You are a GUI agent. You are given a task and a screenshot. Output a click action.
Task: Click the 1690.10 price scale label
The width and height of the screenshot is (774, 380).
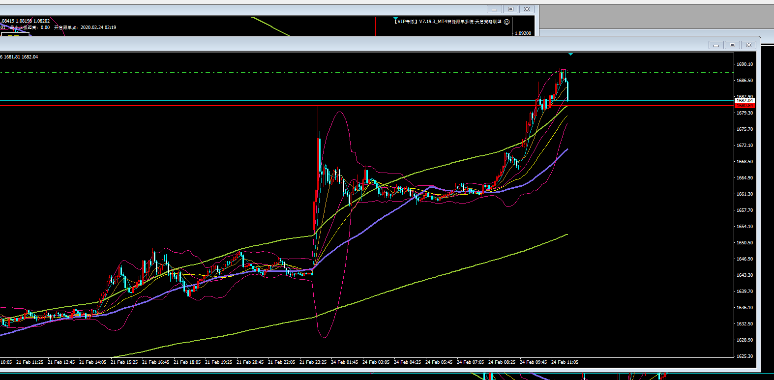[x=744, y=64]
